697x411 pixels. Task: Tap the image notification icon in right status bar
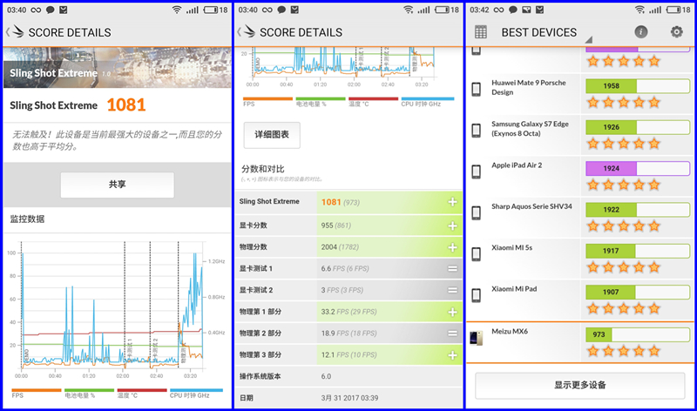click(526, 10)
